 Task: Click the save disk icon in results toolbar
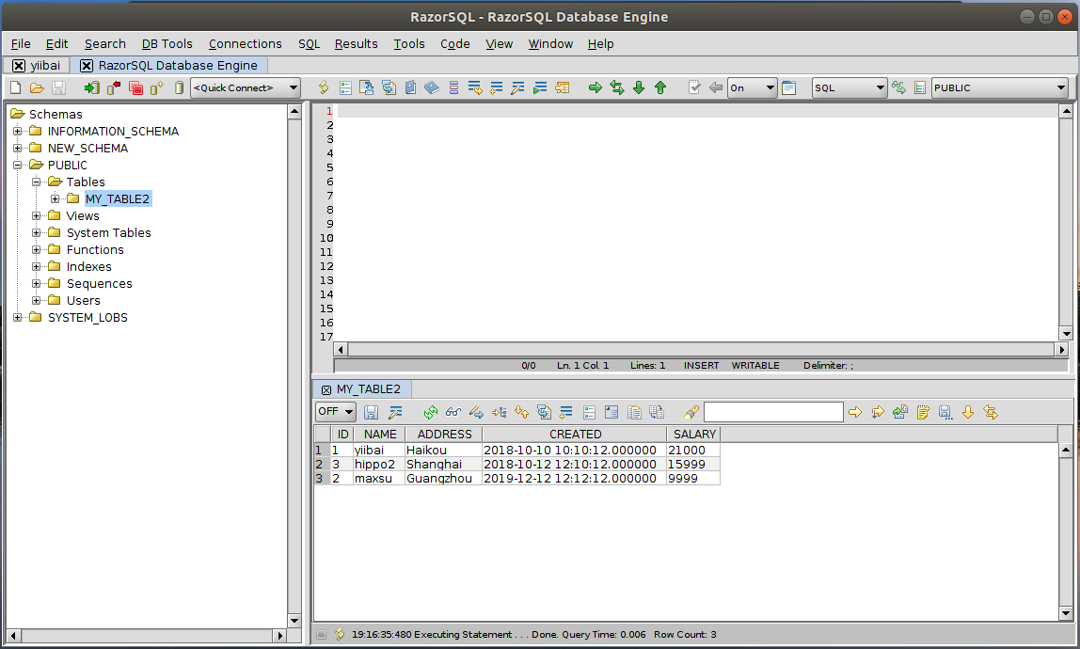tap(372, 412)
